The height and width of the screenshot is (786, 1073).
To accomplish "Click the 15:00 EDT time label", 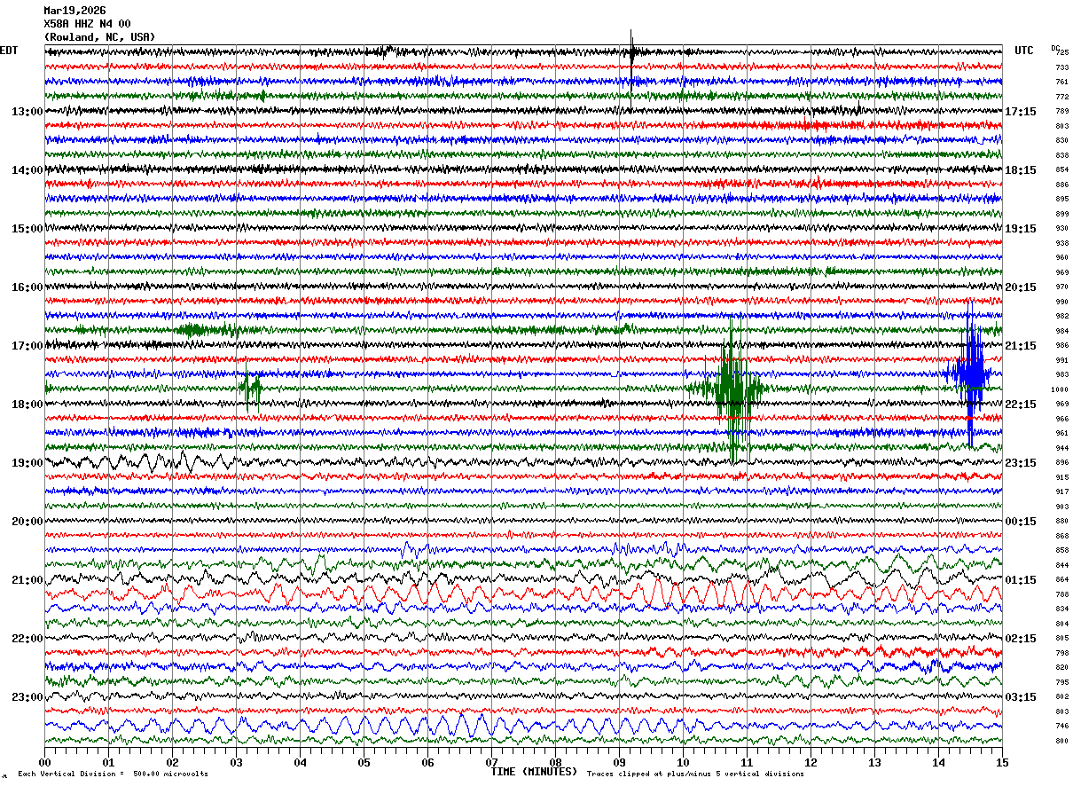I will click(x=27, y=229).
